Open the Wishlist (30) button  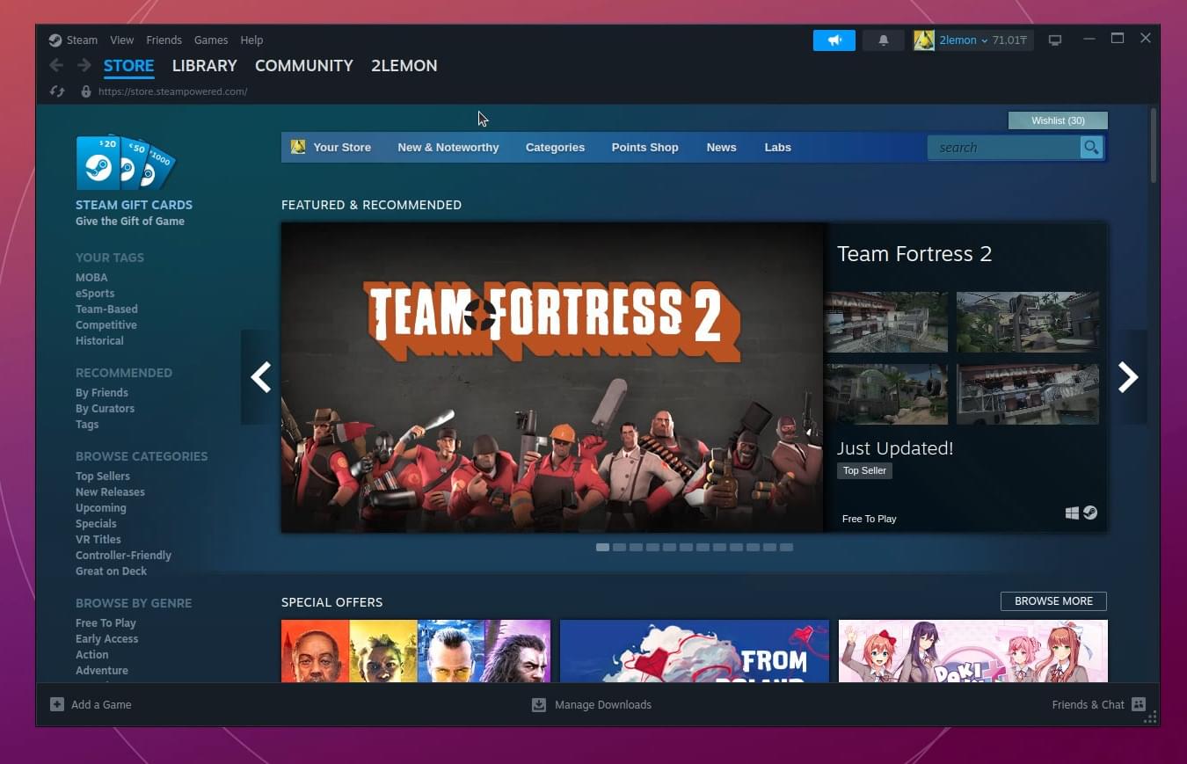[x=1058, y=120]
